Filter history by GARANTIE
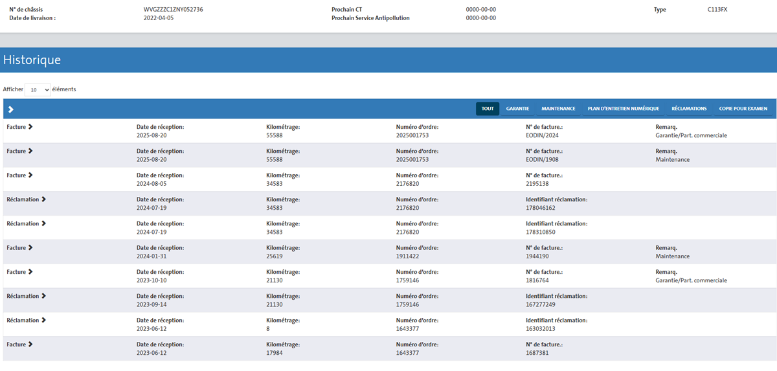This screenshot has height=371, width=777. tap(517, 109)
